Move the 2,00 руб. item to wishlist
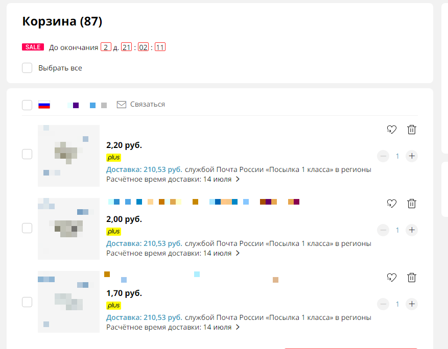 click(392, 204)
